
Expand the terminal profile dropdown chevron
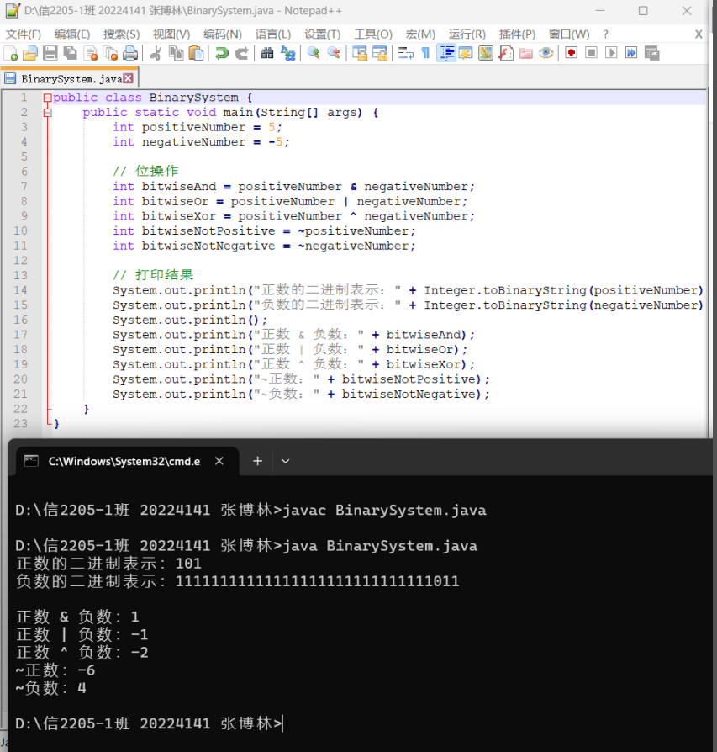[285, 461]
